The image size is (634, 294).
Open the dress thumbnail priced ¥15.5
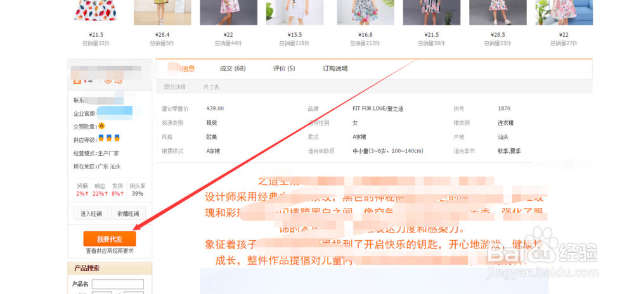(295, 13)
